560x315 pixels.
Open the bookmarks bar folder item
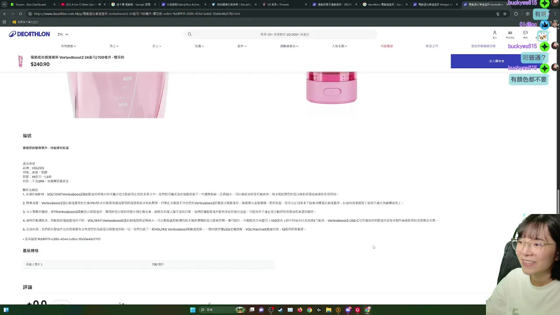click(x=26, y=22)
